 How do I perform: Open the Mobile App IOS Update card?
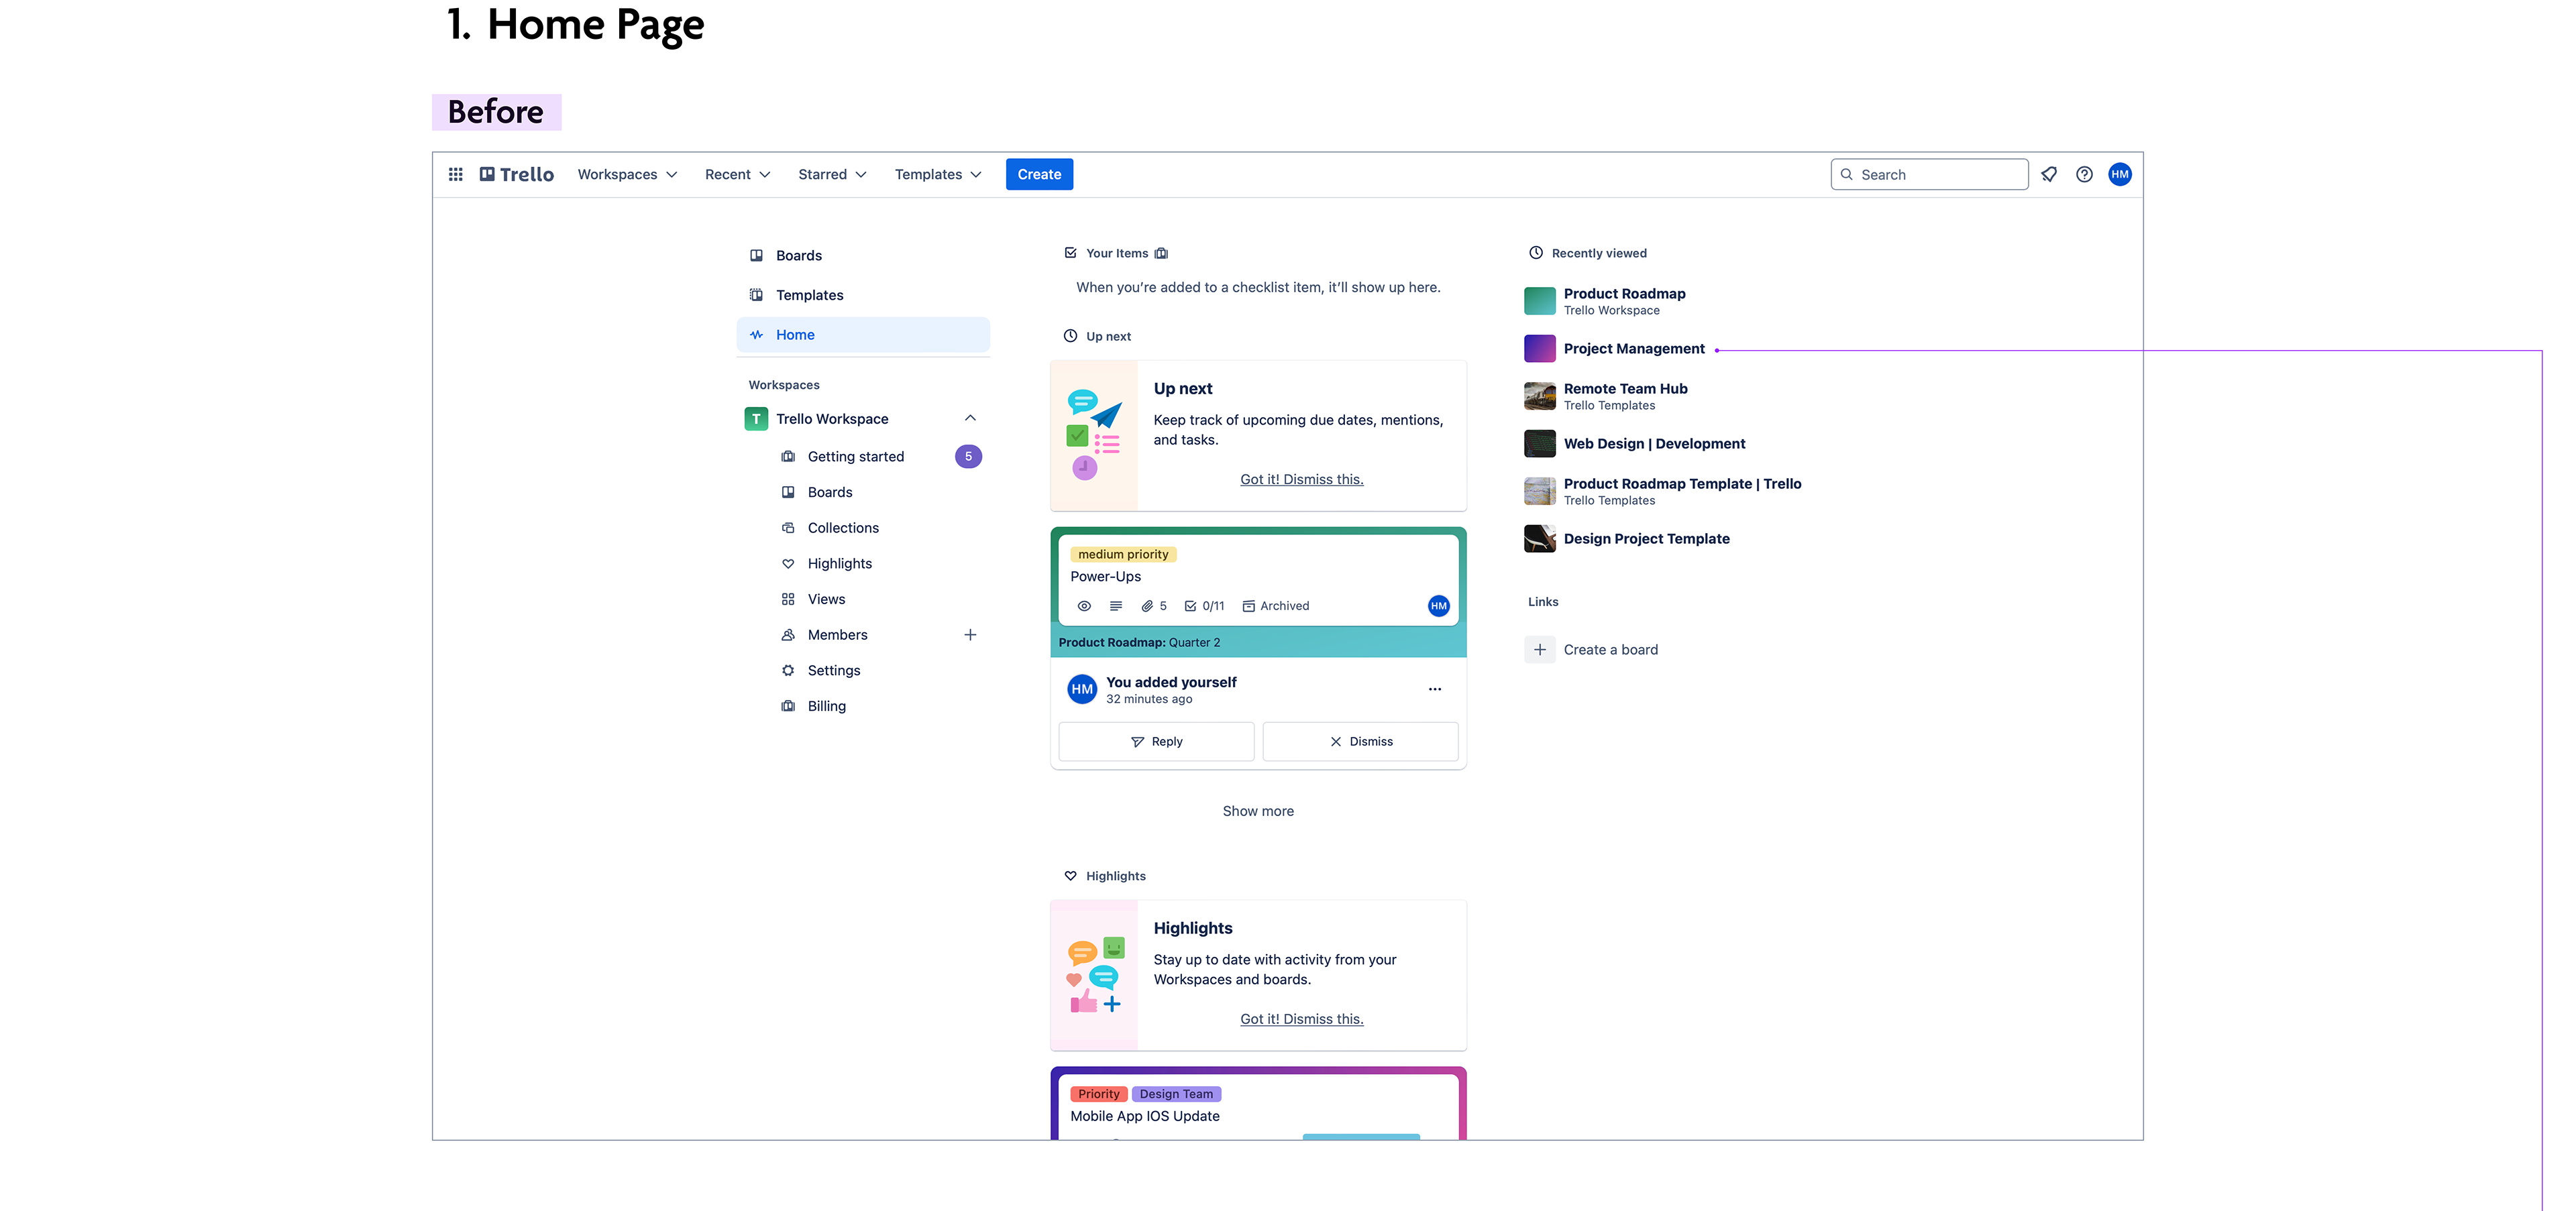pyautogui.click(x=1144, y=1116)
